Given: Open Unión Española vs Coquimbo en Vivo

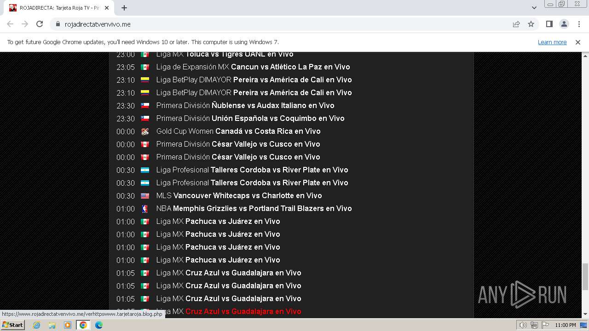Looking at the screenshot, I should pyautogui.click(x=278, y=118).
